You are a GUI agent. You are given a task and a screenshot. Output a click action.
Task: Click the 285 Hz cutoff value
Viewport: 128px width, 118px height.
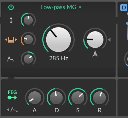pyautogui.click(x=58, y=58)
